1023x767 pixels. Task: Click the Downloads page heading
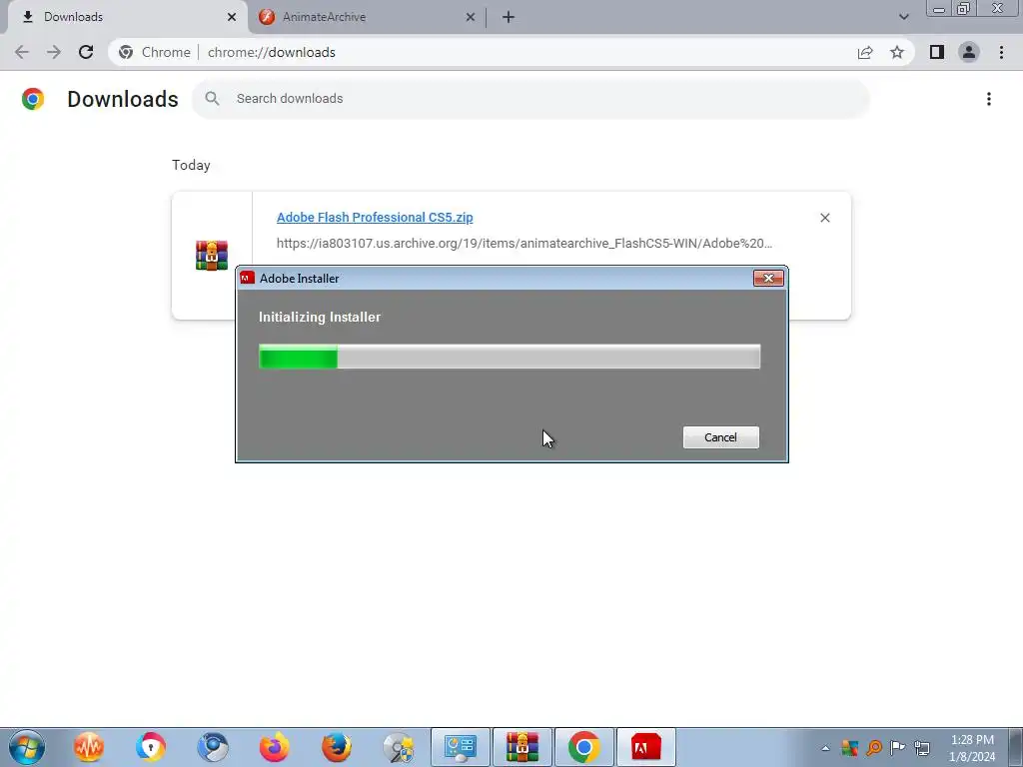click(123, 99)
